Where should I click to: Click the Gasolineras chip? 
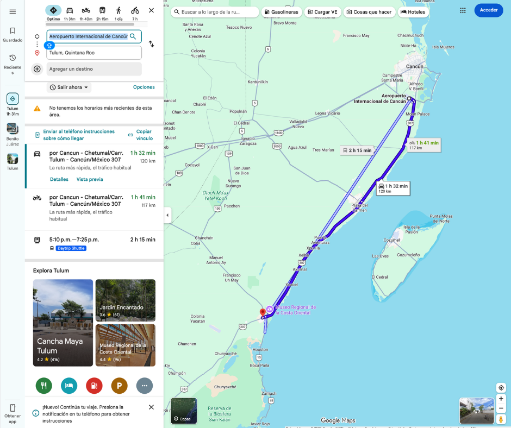282,12
